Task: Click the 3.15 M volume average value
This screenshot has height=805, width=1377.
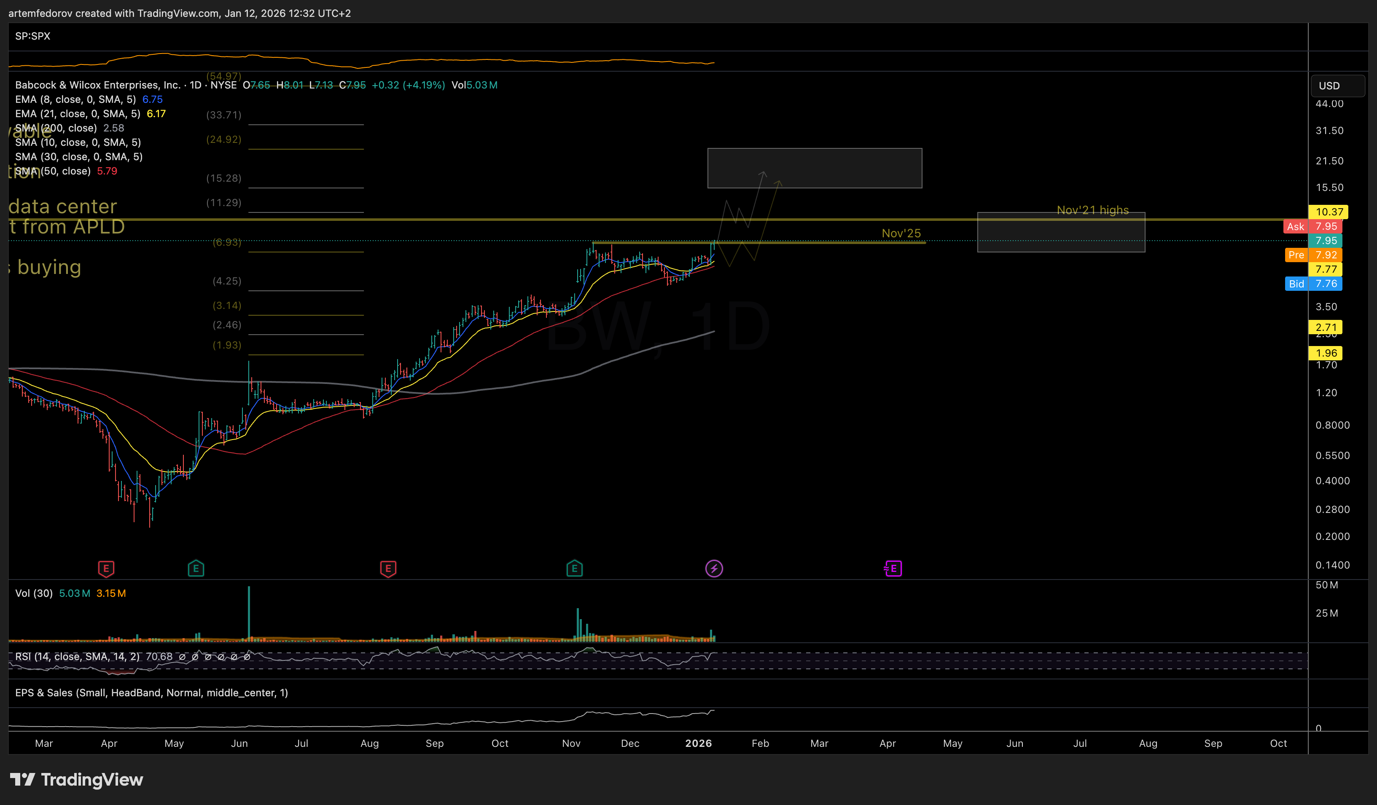Action: point(111,593)
